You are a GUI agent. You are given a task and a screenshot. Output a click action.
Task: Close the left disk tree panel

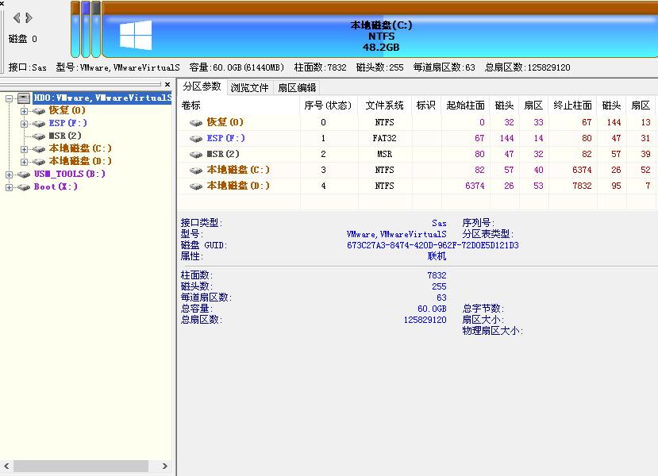pos(167,84)
